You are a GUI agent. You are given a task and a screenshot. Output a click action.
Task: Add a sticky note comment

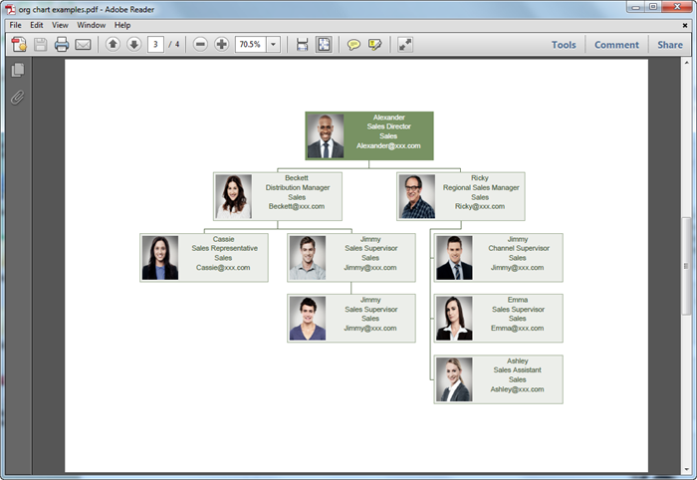coord(353,45)
